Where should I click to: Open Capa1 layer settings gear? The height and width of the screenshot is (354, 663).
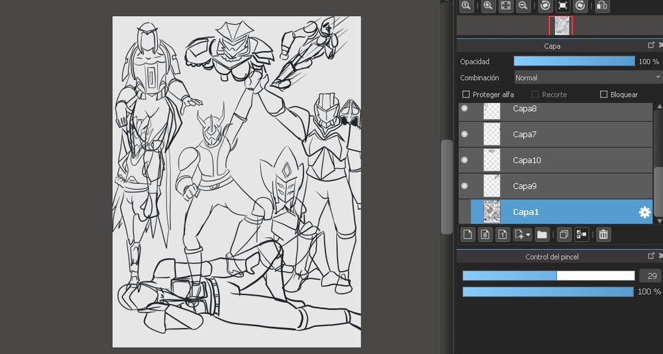[x=644, y=212]
